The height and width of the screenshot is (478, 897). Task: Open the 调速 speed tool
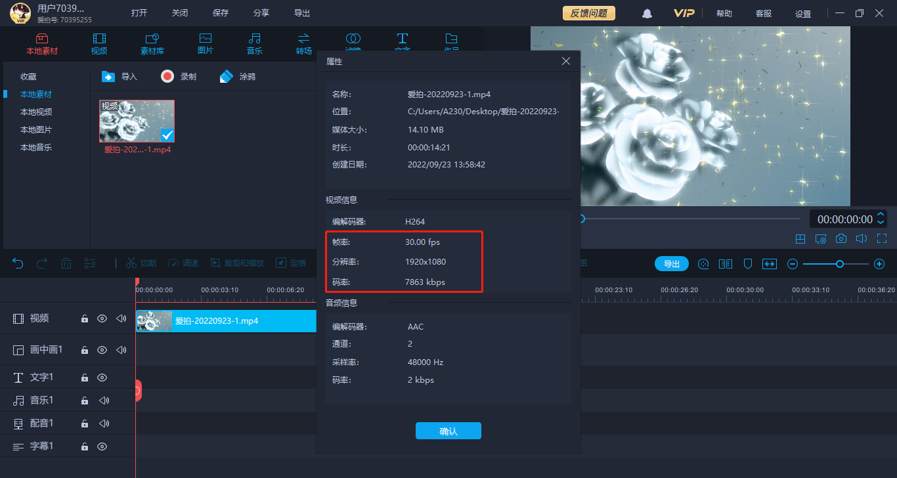183,263
